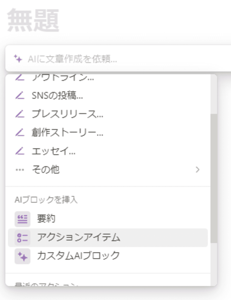This screenshot has width=231, height=300.
Task: Insert the カスタムAIブロック
Action: click(108, 256)
